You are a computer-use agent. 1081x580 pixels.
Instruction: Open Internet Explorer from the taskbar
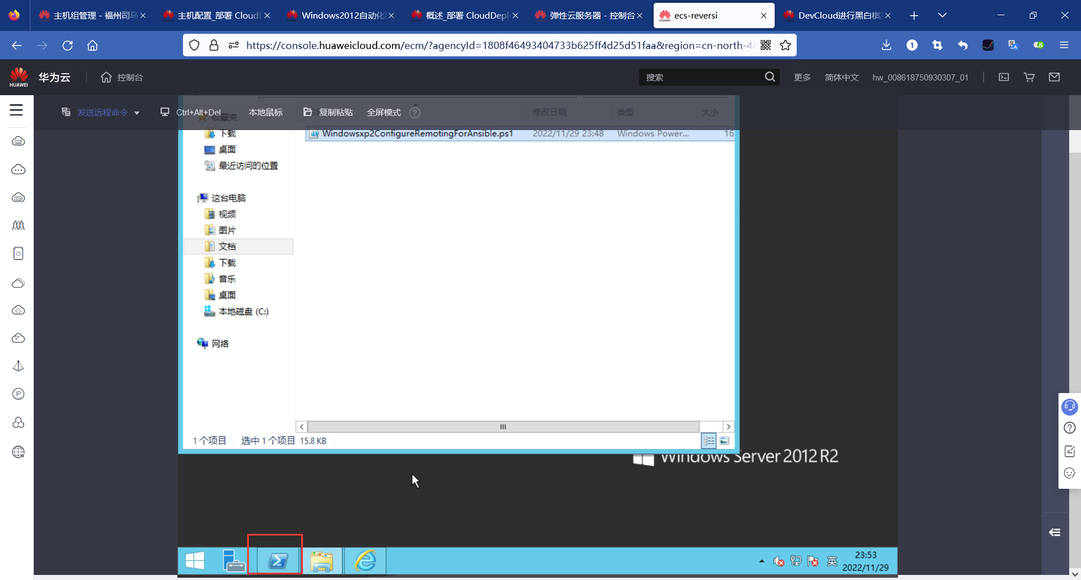[x=365, y=561]
